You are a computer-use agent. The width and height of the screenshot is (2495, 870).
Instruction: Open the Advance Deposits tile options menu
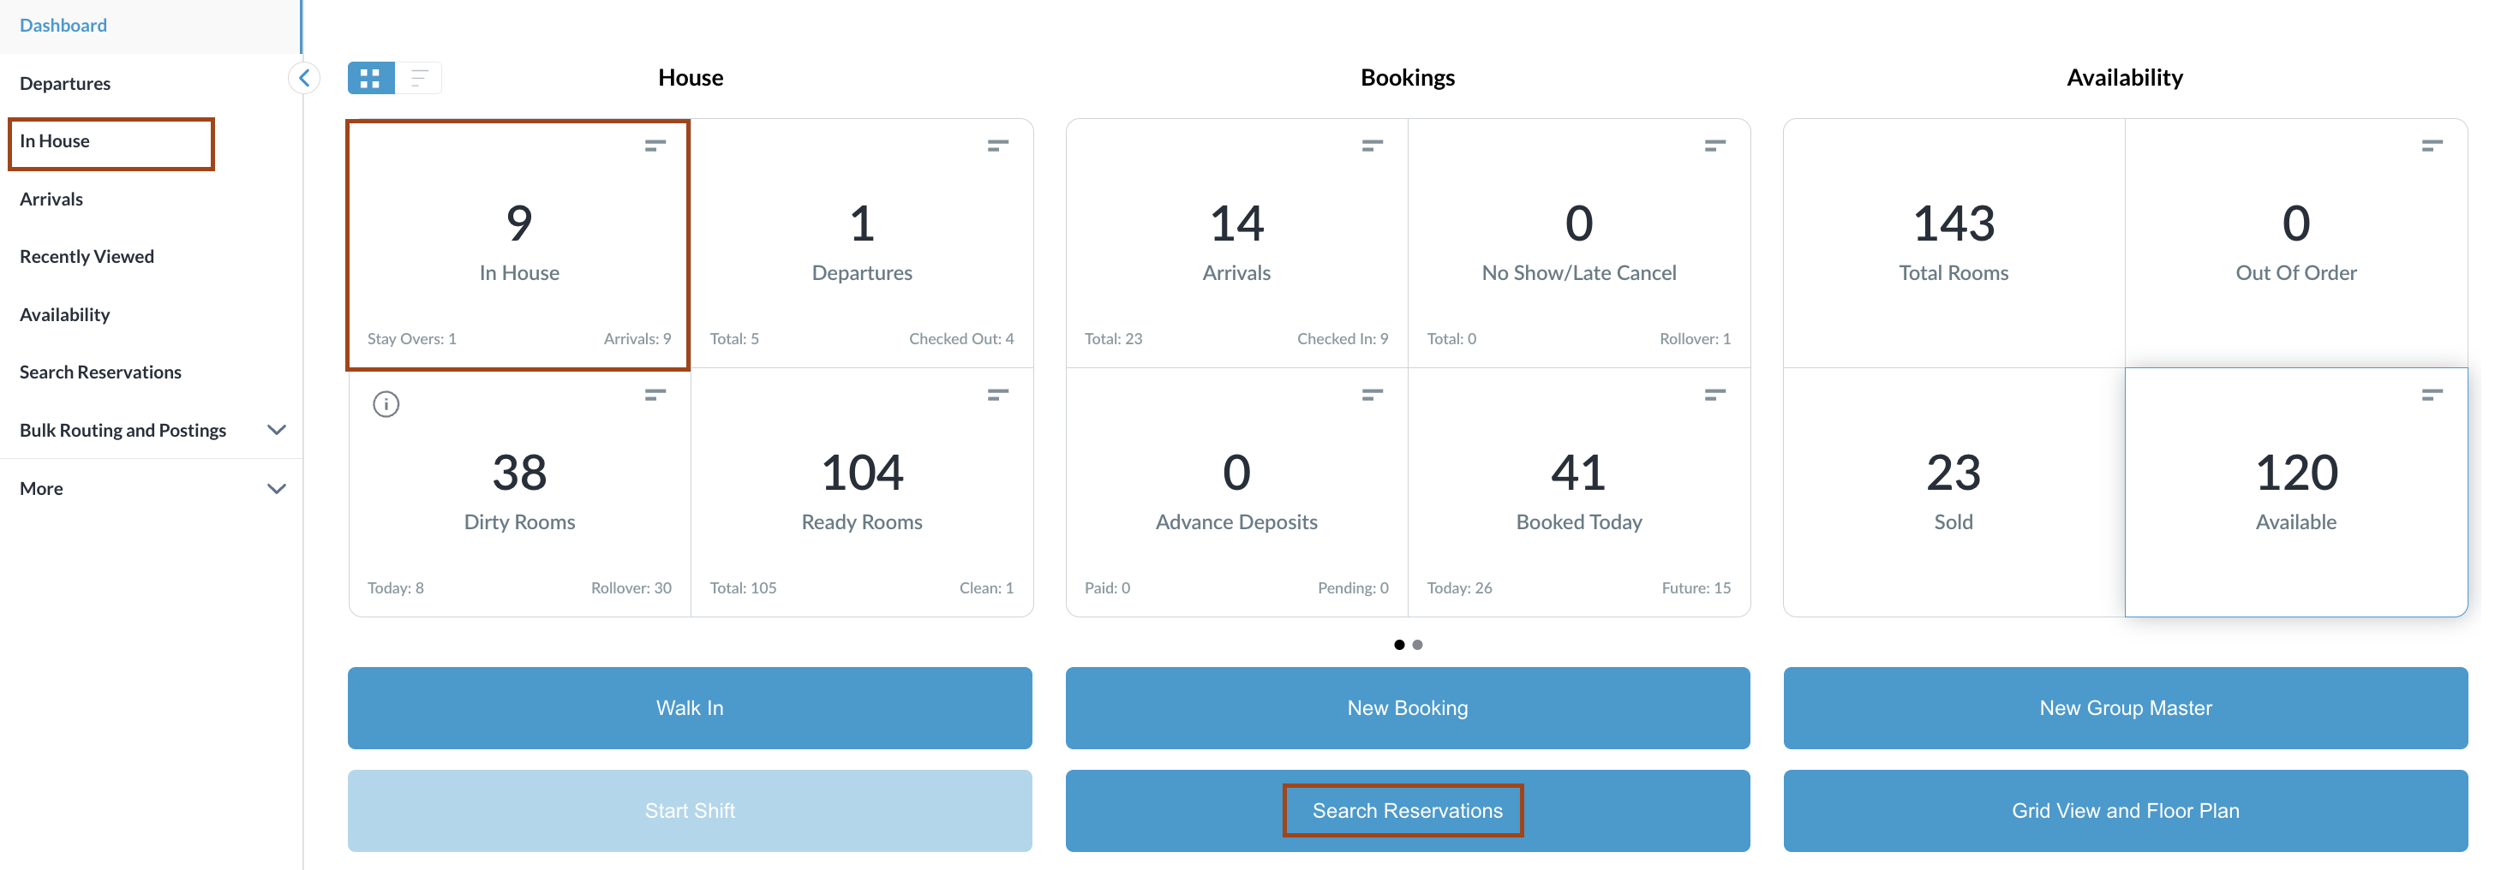(x=1372, y=394)
